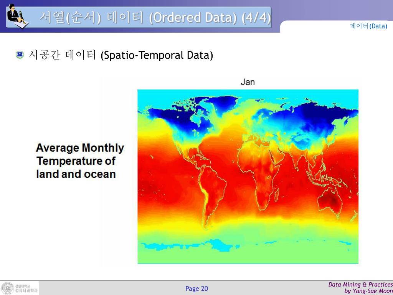Select the 'Average Monthly' caption line

(x=80, y=148)
